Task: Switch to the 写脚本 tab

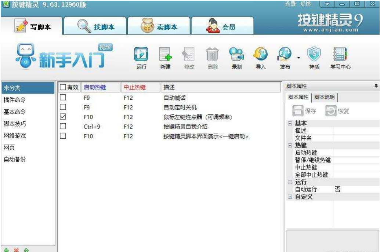Action: (32, 26)
